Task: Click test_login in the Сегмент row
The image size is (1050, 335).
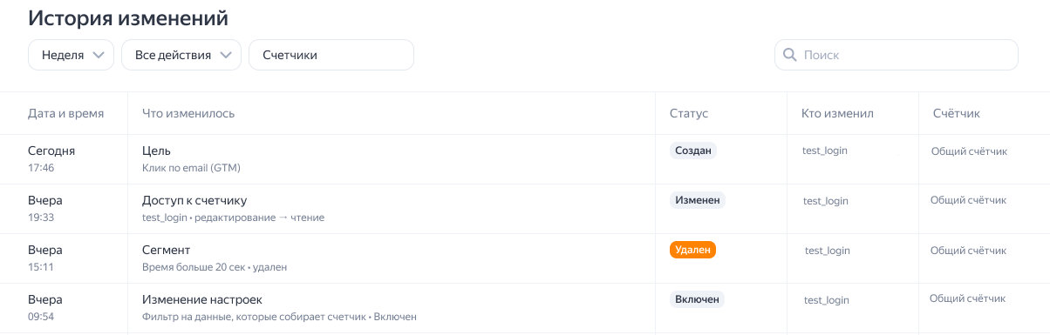Action: pos(827,251)
